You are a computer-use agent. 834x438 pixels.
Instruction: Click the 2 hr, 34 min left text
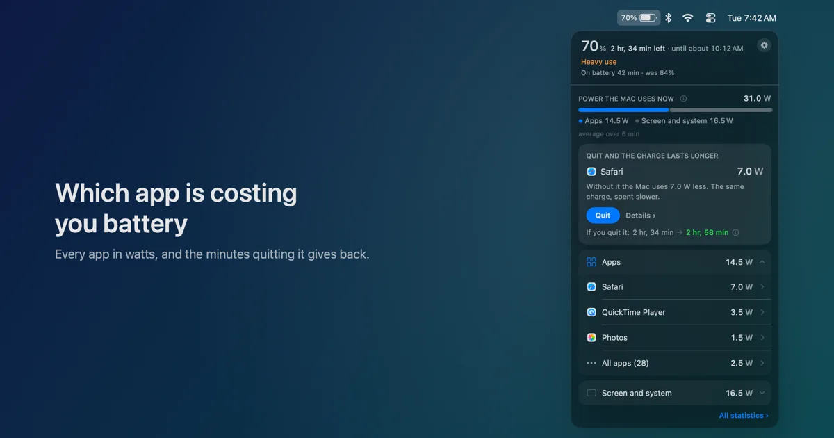click(x=637, y=49)
